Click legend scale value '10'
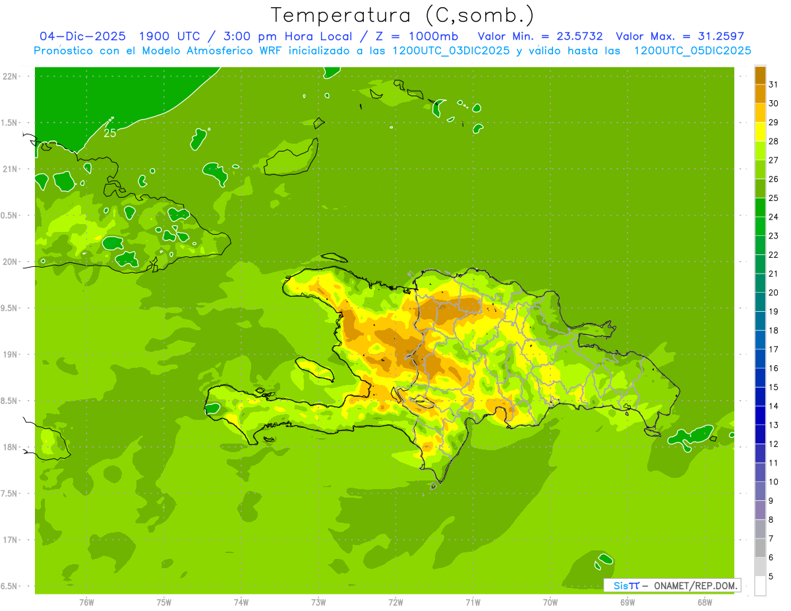Viewport: 791px width, 611px height. click(773, 482)
